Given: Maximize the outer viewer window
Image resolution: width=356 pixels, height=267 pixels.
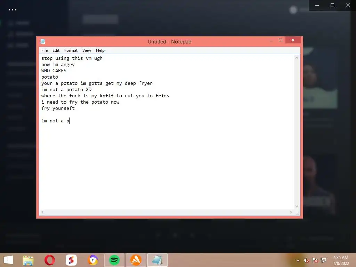Looking at the screenshot, I should (332, 5).
